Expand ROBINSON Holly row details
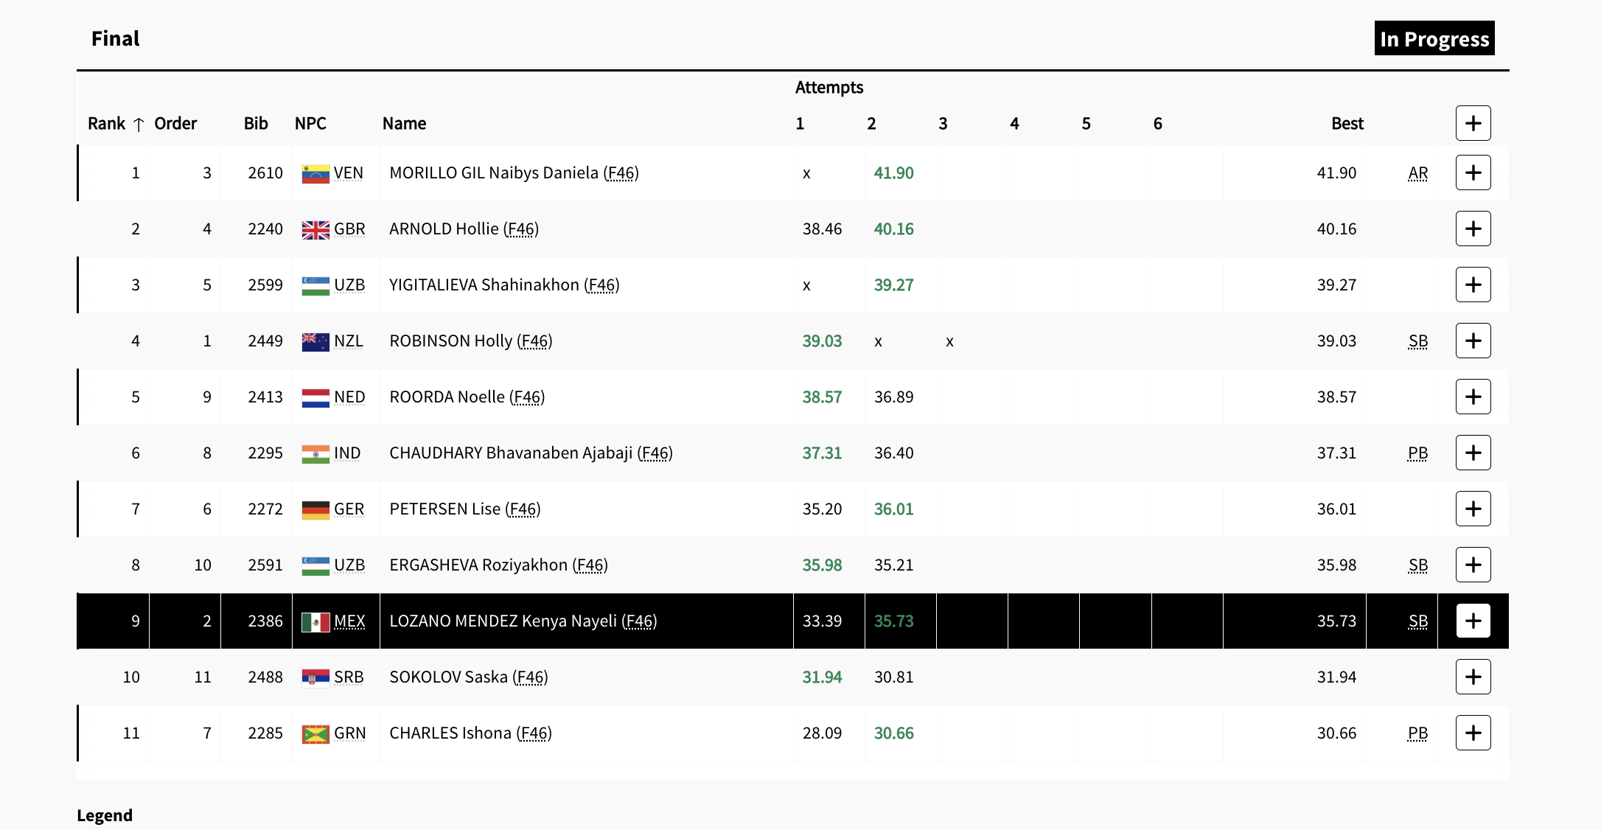Viewport: 1601px width, 830px height. (1473, 341)
